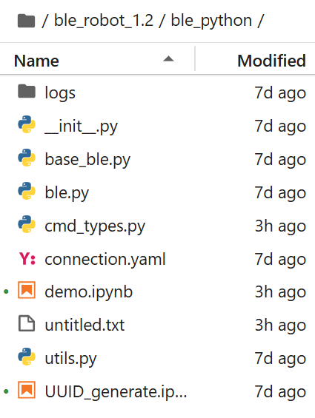
Task: Click the ble.py Python icon
Action: pyautogui.click(x=27, y=191)
